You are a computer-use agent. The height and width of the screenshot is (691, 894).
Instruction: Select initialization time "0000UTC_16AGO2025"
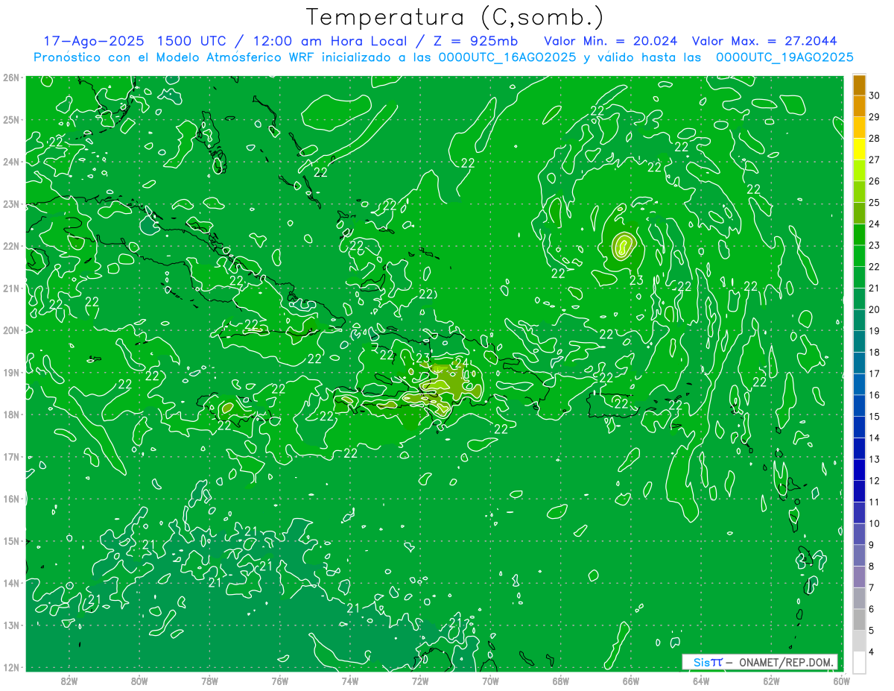click(507, 57)
